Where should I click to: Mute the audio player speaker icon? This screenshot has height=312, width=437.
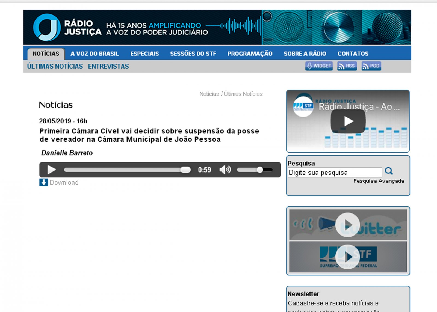(225, 170)
